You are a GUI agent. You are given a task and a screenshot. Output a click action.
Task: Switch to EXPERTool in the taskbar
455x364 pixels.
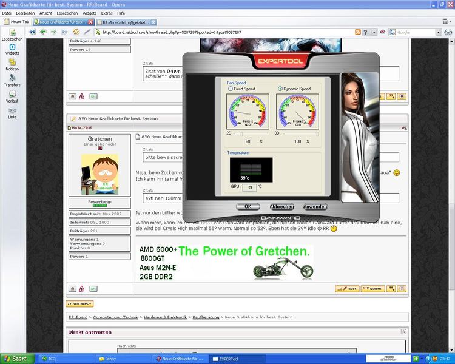238,359
